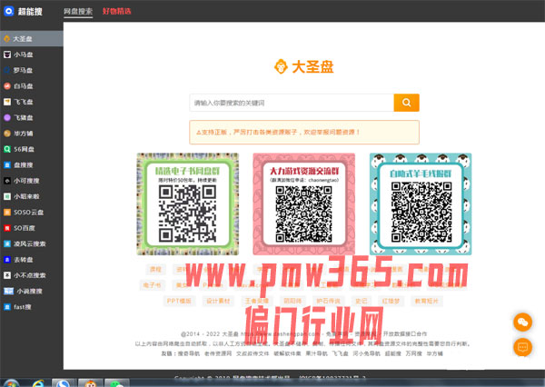Switch to the 网盘搜索 tab
The height and width of the screenshot is (387, 545).
point(78,11)
